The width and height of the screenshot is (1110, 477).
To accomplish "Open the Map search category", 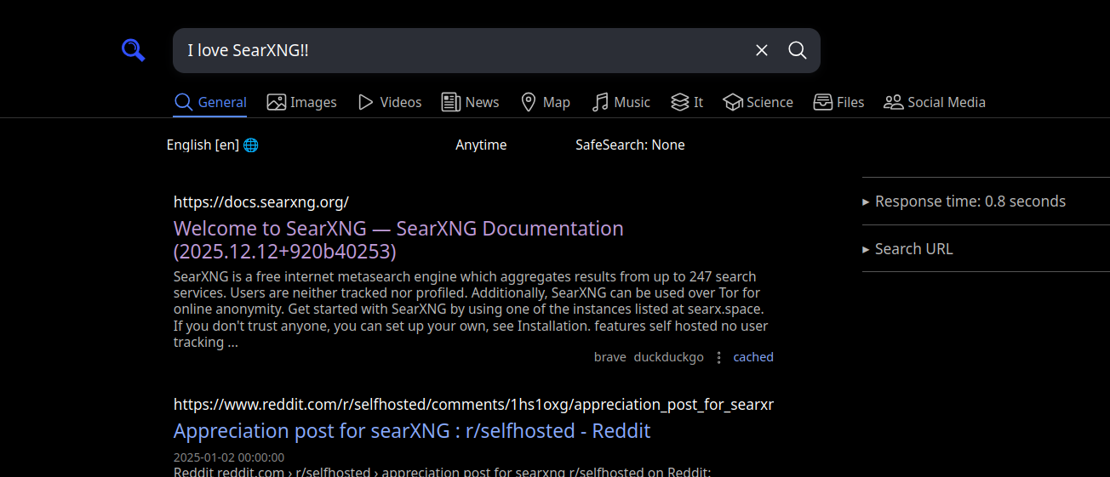I will 545,102.
